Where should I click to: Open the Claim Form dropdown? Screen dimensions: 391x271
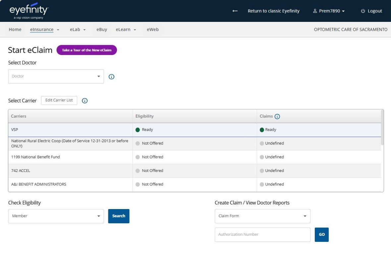262,216
